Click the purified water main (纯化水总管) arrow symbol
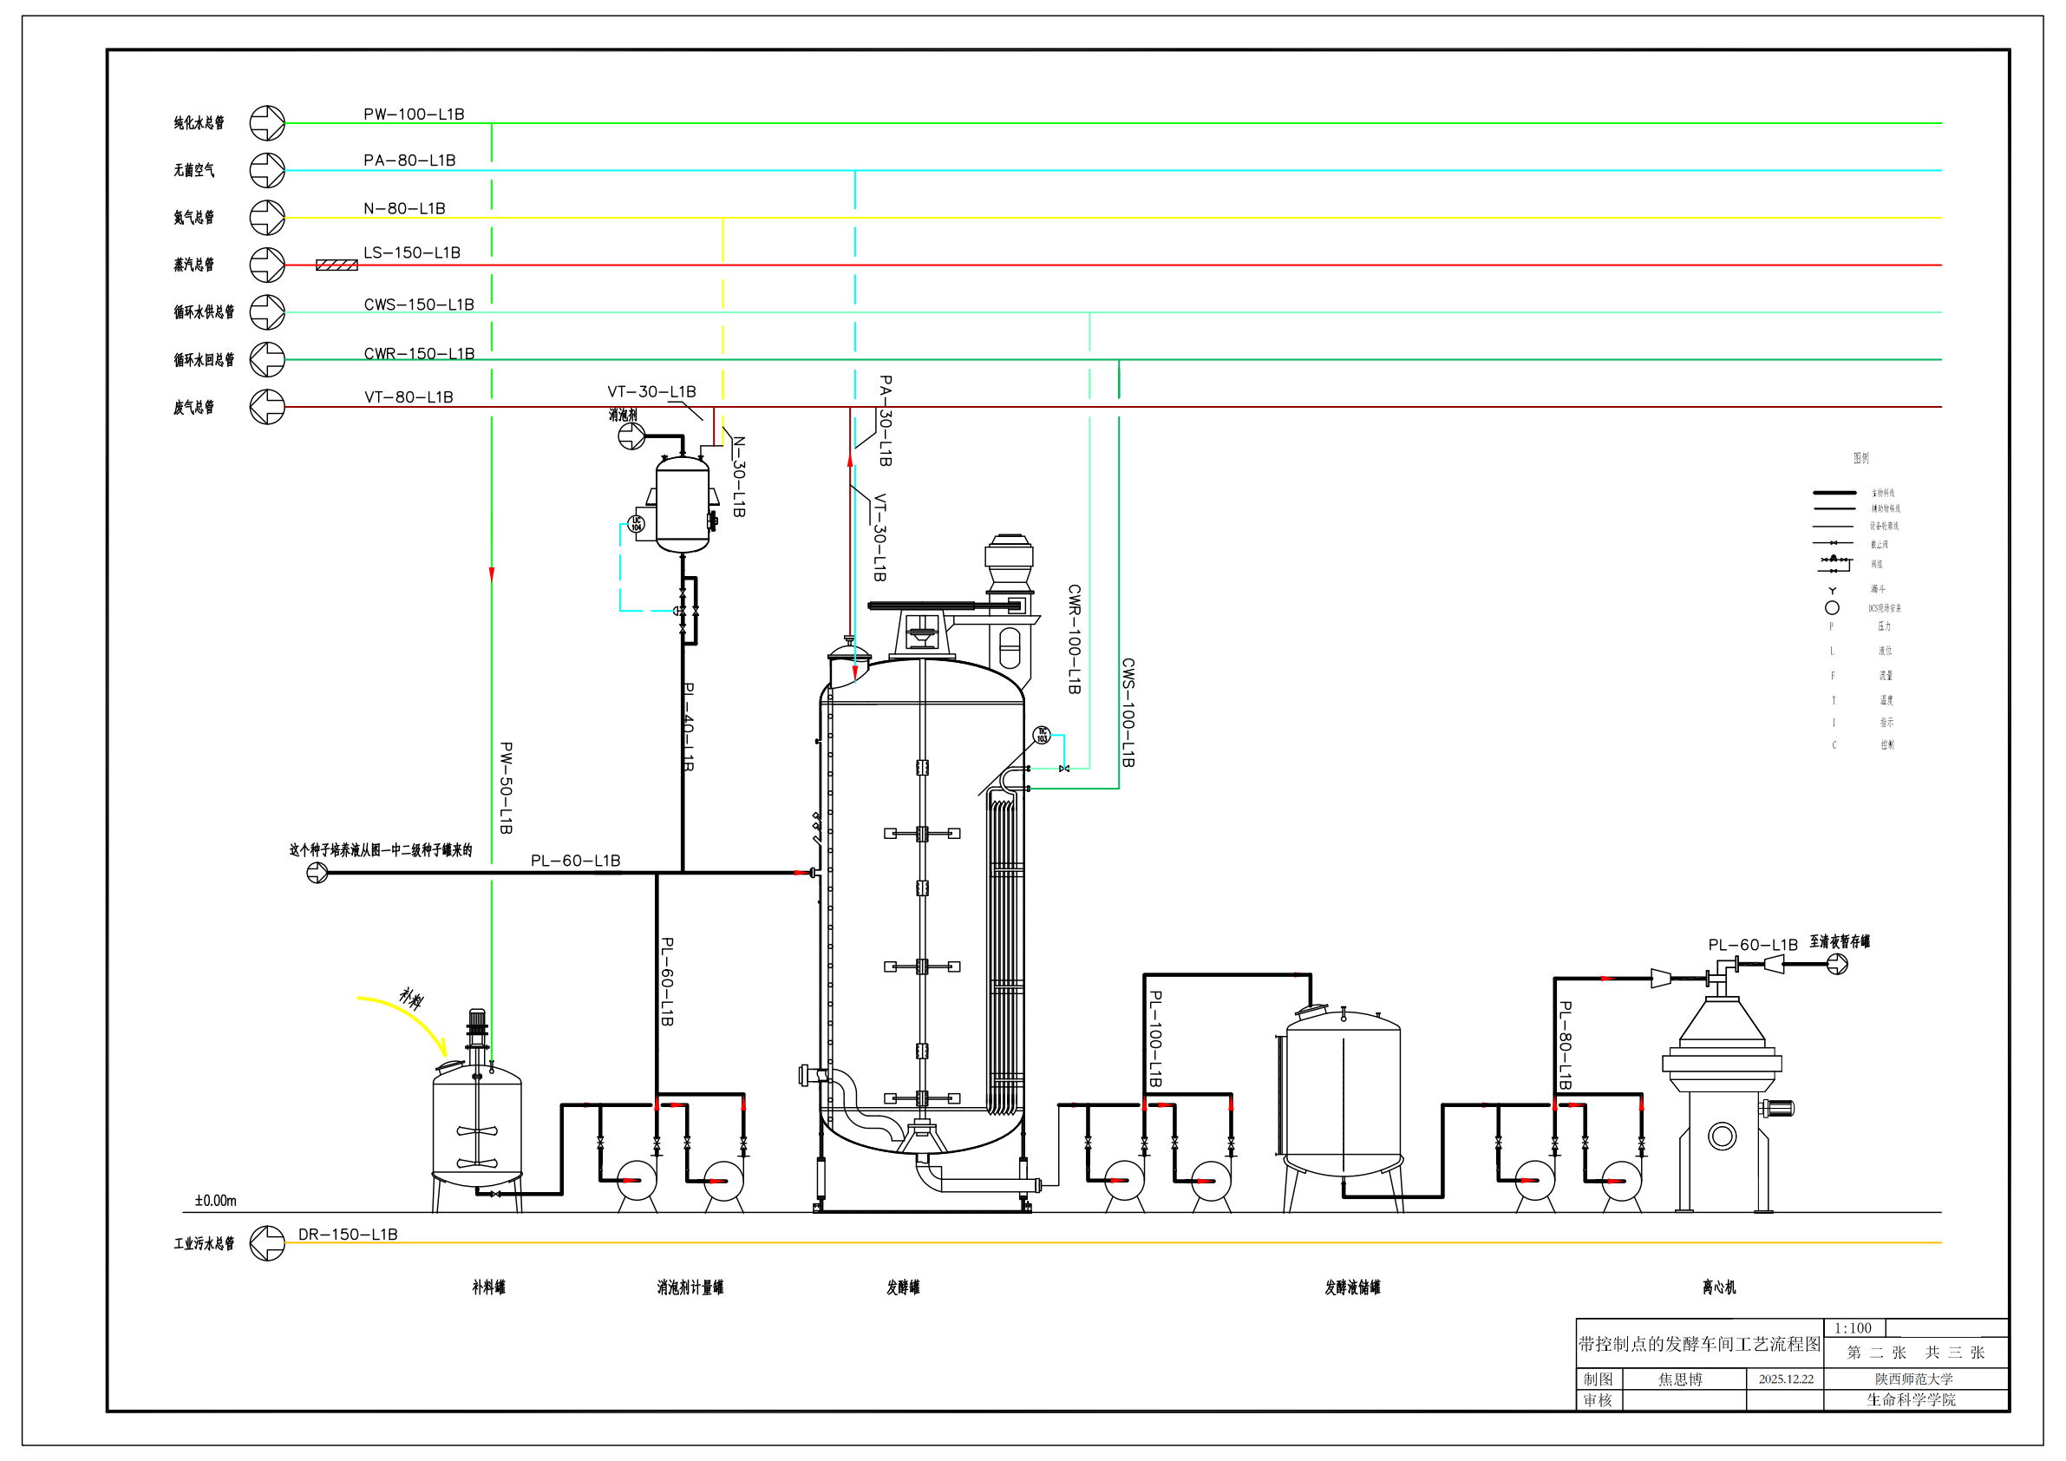The image size is (2066, 1461). point(267,123)
